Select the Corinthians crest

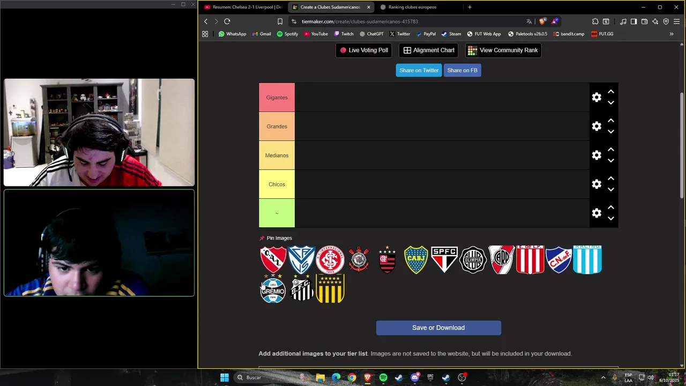click(359, 259)
